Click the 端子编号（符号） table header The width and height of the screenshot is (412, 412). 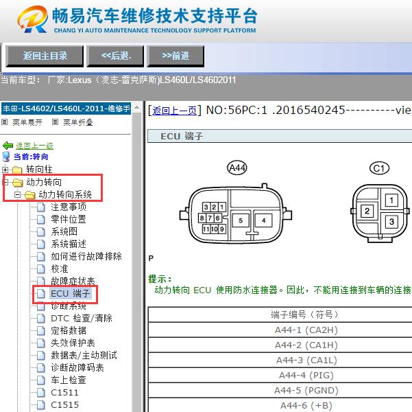pyautogui.click(x=280, y=314)
